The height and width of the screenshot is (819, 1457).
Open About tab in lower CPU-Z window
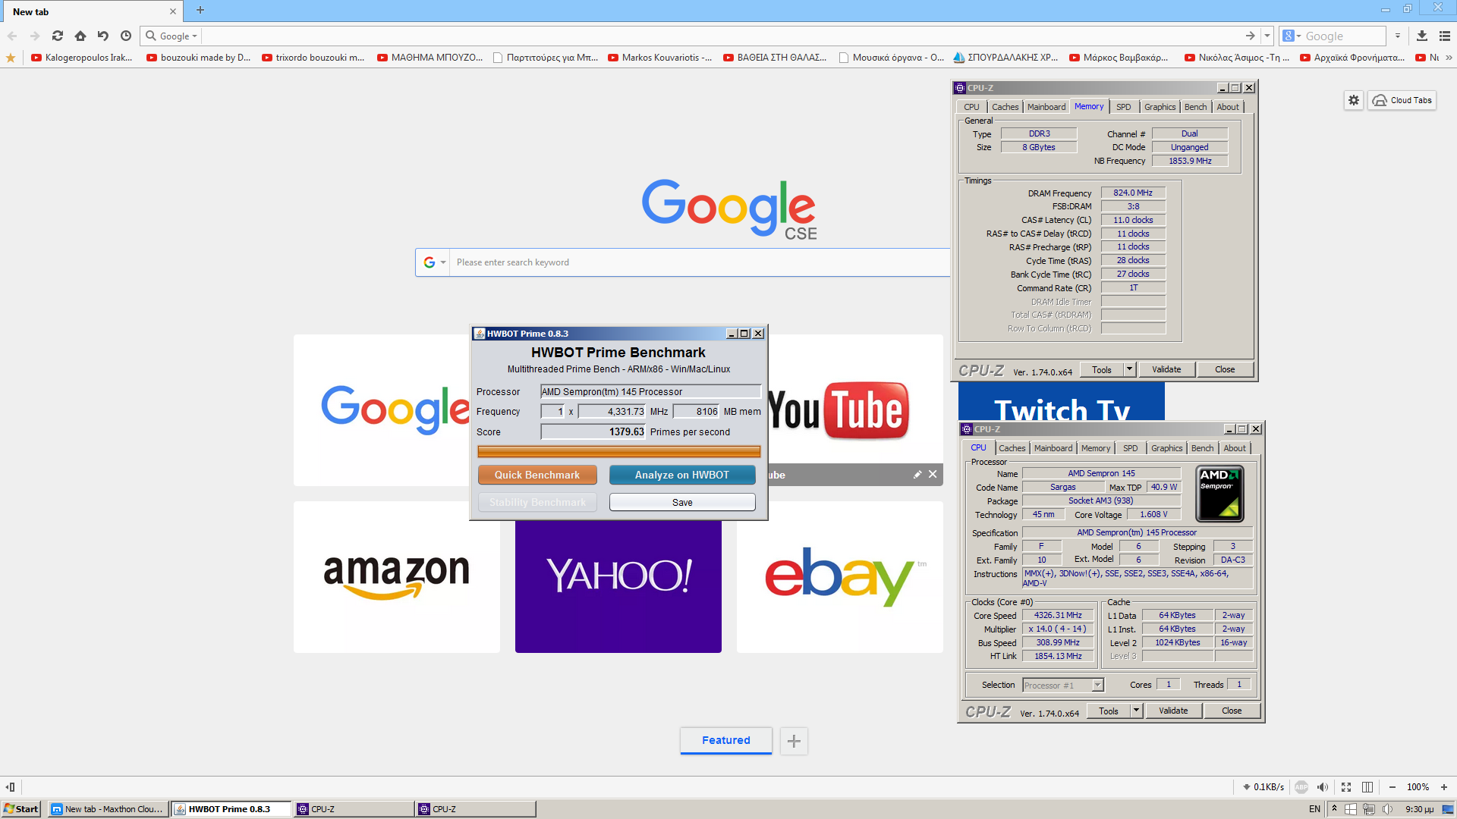(x=1235, y=448)
